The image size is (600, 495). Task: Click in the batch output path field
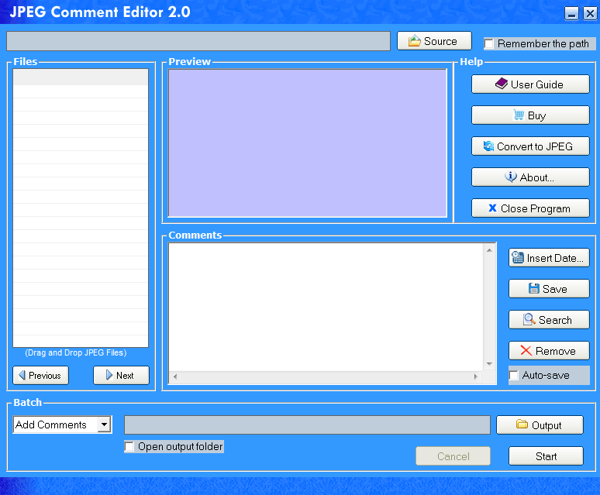(x=307, y=425)
